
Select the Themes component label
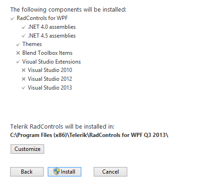pos(32,44)
